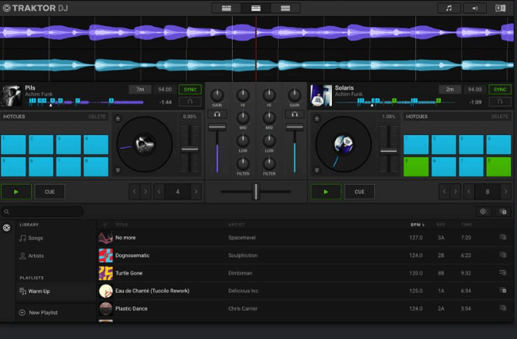
Task: Click the library search field
Action: 42,211
